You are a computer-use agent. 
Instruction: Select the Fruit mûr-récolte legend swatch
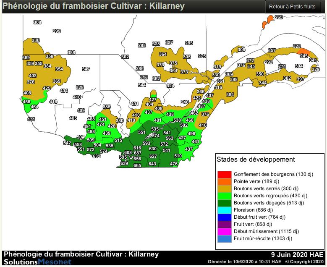225,238
